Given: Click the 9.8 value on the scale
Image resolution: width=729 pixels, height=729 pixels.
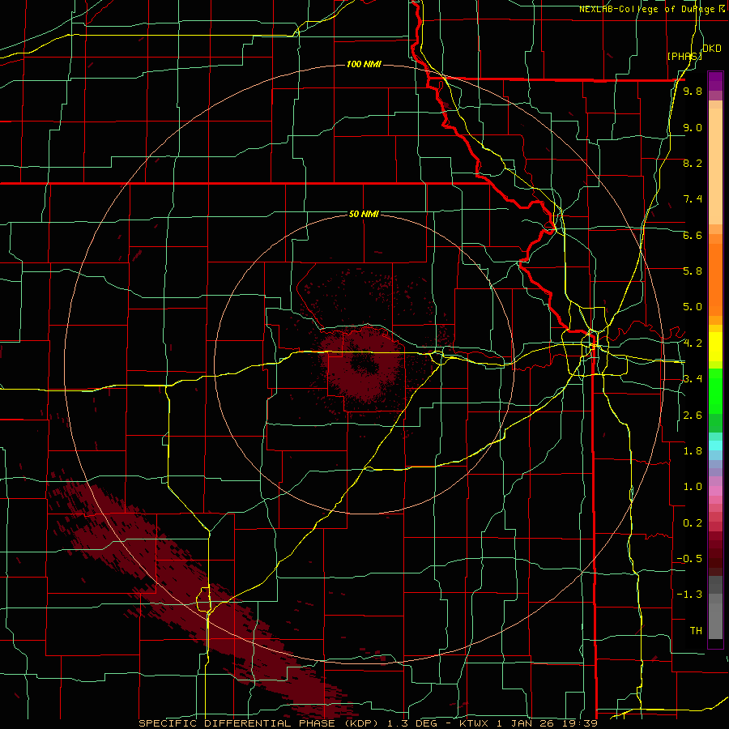Looking at the screenshot, I should (x=693, y=91).
